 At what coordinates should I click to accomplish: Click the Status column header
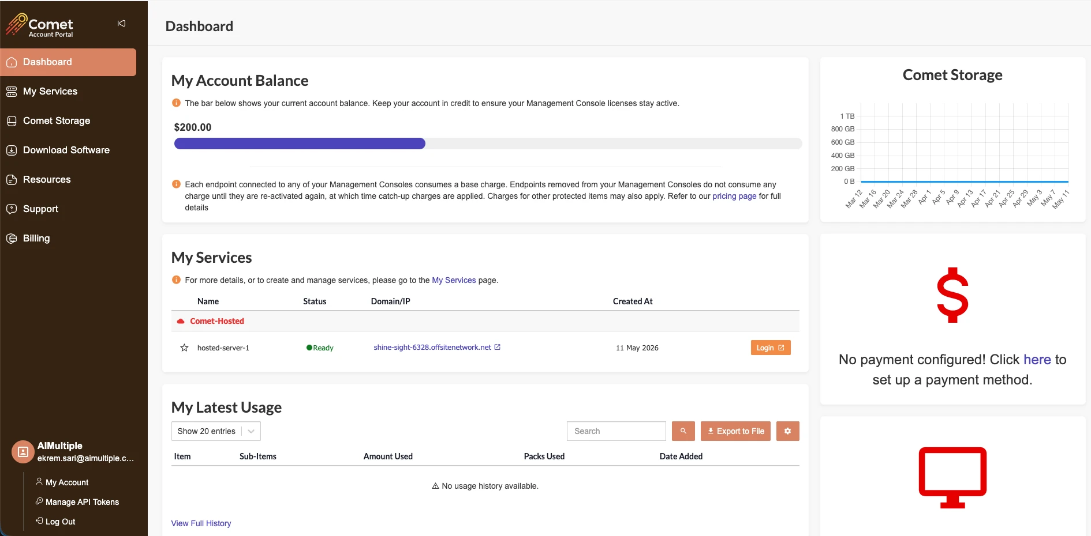315,301
